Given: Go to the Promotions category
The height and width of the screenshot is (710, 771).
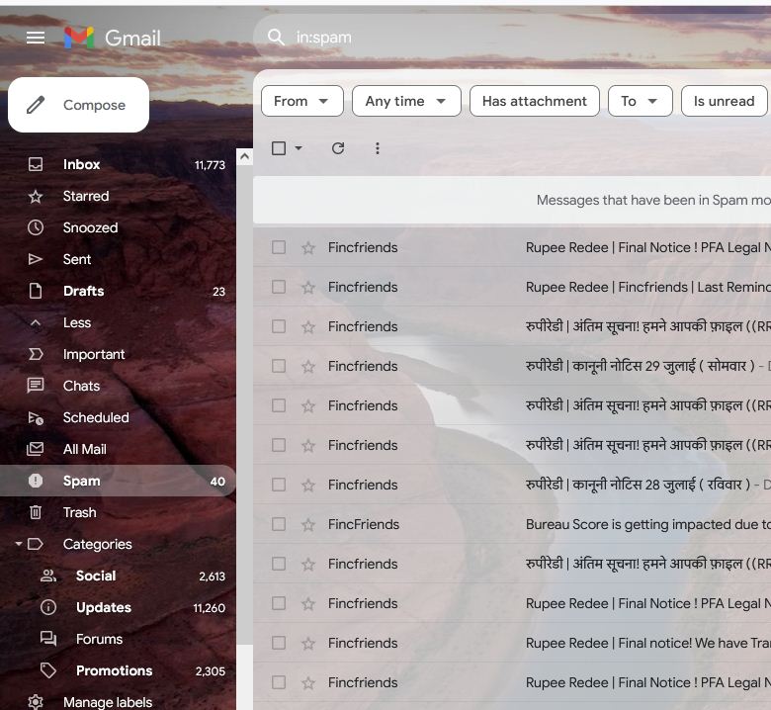Looking at the screenshot, I should [x=114, y=670].
